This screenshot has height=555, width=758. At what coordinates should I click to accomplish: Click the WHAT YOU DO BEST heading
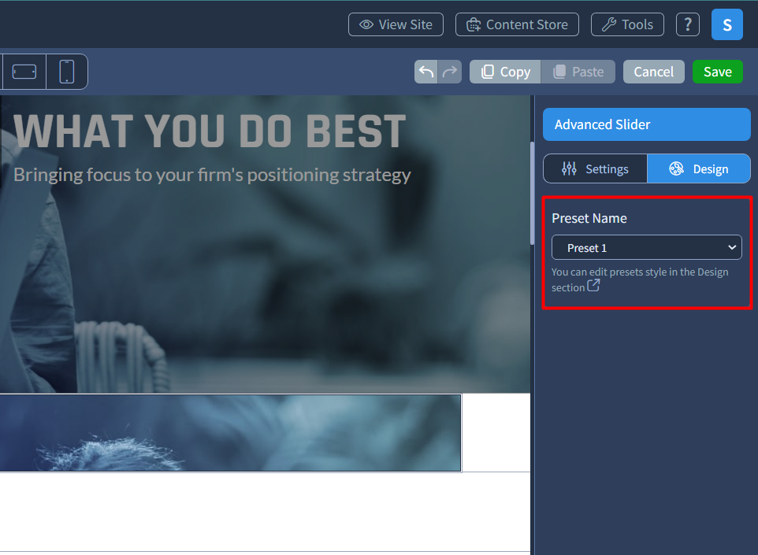coord(210,131)
